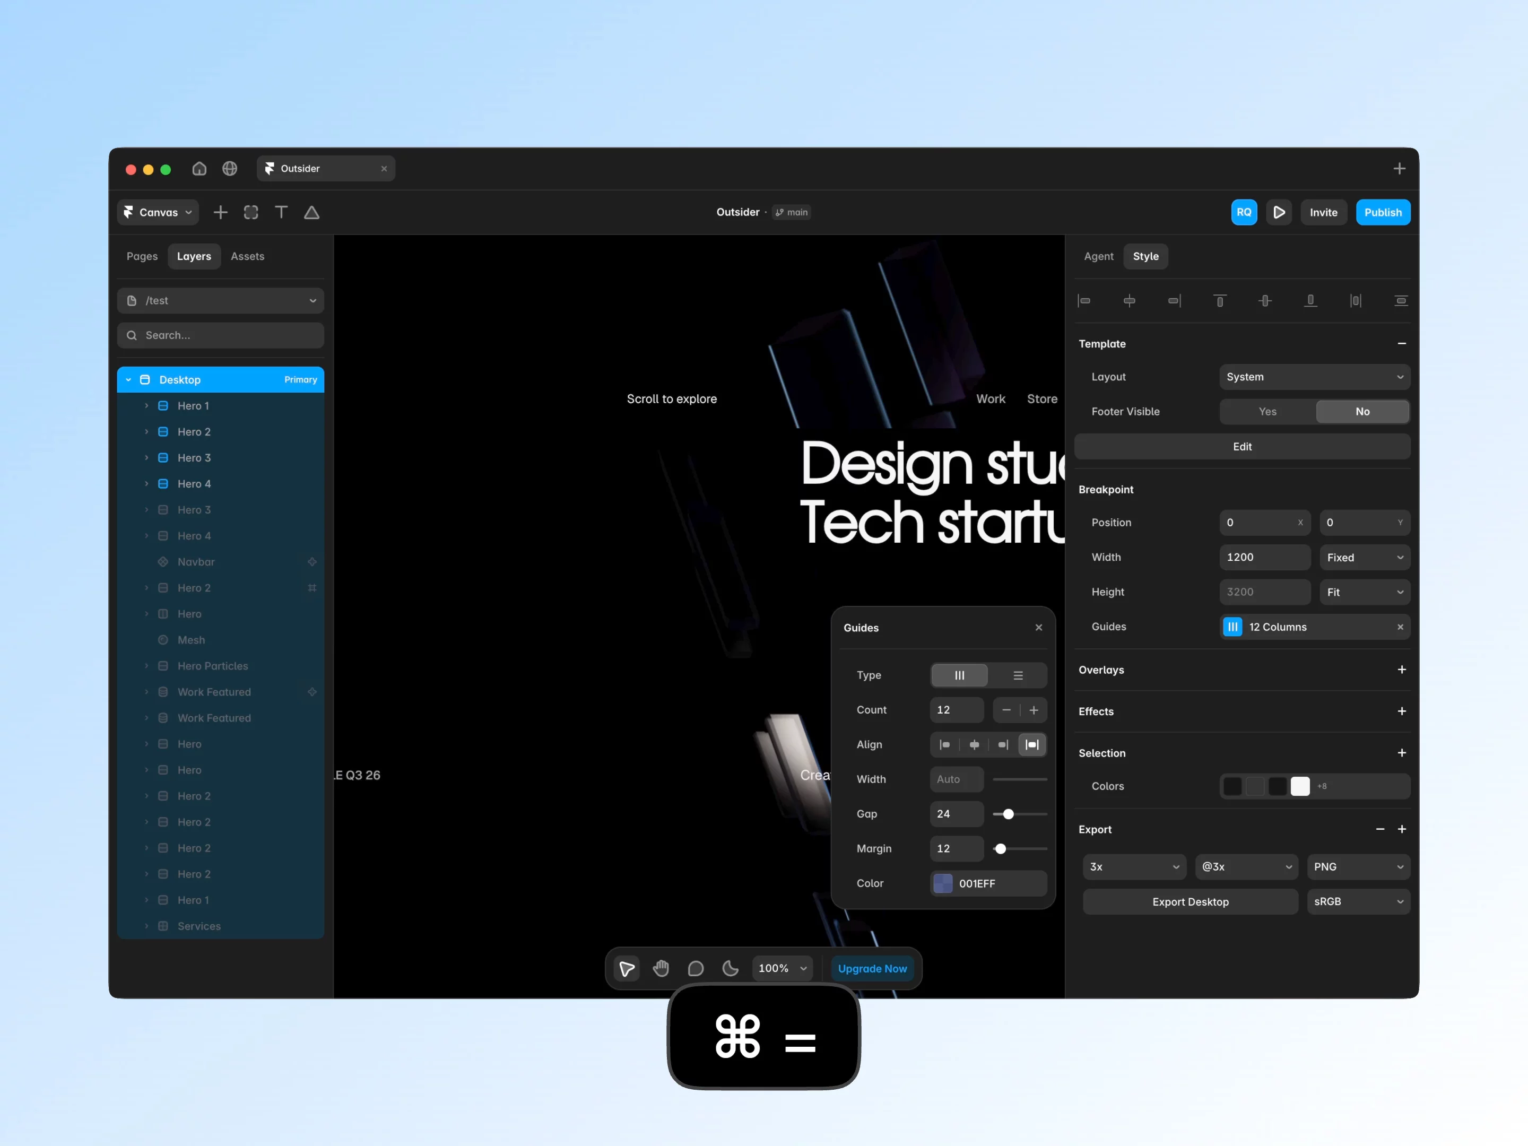Click the Frame tool icon

251,212
